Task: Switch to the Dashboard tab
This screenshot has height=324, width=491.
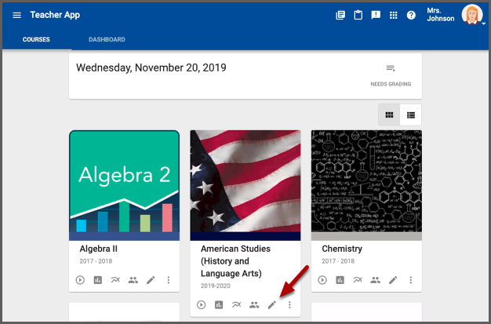Action: (x=107, y=39)
